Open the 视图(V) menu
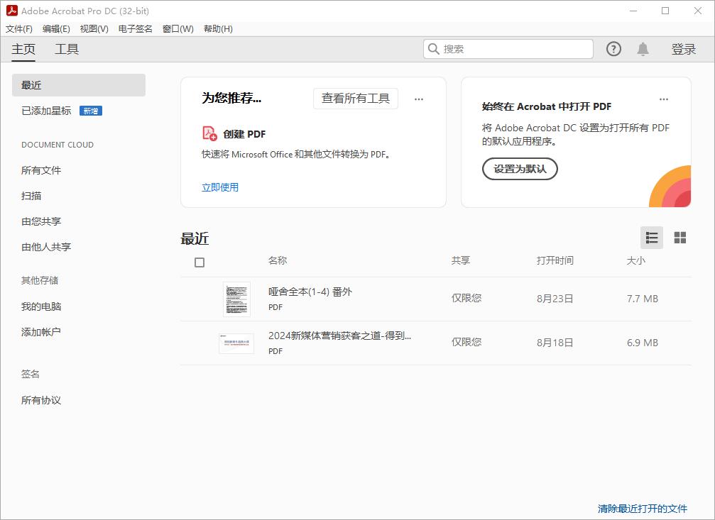Image resolution: width=715 pixels, height=520 pixels. point(94,29)
